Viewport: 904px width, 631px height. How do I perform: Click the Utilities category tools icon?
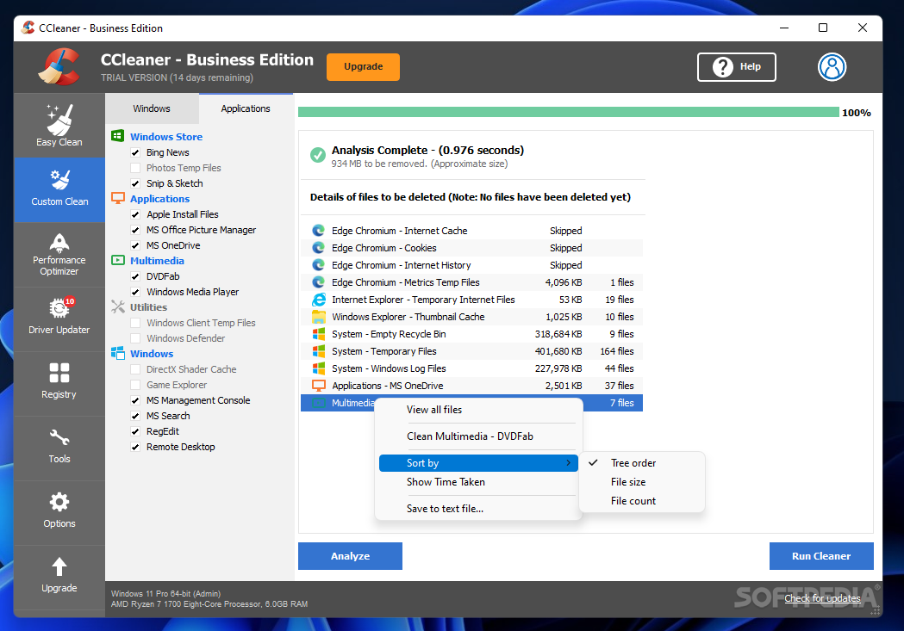click(x=117, y=306)
